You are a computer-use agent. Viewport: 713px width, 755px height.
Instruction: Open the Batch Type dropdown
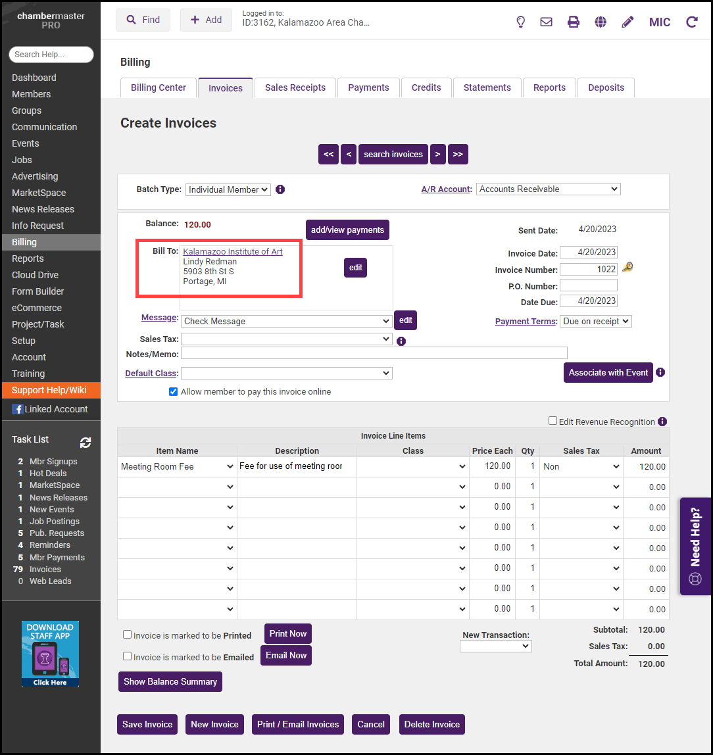228,189
